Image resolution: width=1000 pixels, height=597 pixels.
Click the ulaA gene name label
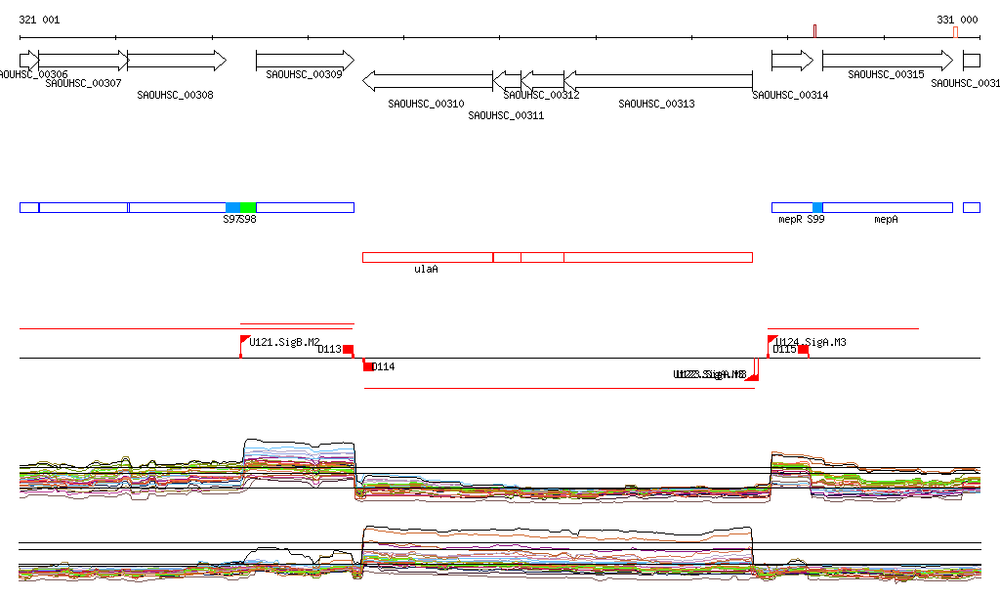click(426, 269)
